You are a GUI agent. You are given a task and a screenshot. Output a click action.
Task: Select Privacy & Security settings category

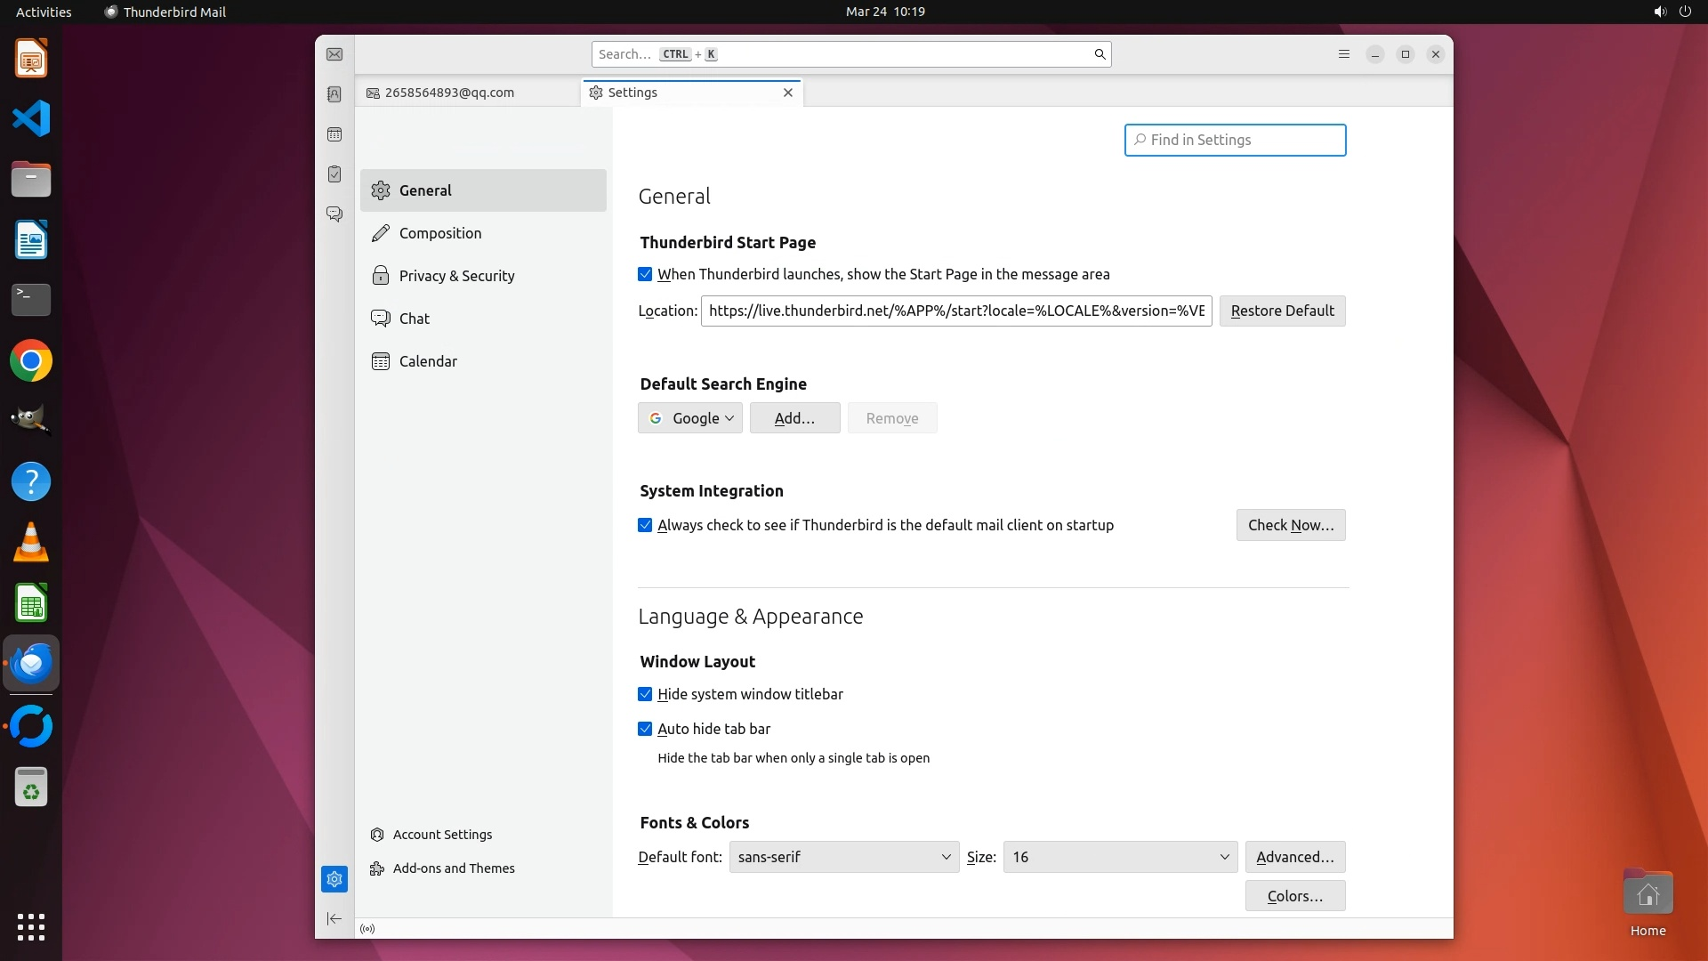[x=456, y=276]
